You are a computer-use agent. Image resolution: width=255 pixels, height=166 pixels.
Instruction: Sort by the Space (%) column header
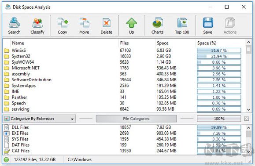[x=207, y=43]
